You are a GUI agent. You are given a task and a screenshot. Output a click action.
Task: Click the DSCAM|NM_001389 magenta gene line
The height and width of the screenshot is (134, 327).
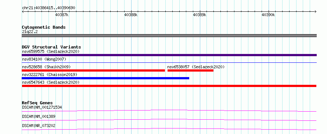[x=169, y=120]
